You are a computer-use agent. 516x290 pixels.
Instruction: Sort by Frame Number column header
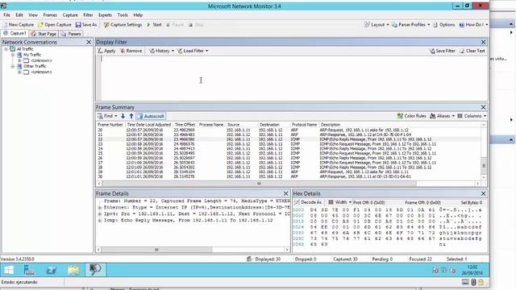pyautogui.click(x=110, y=125)
